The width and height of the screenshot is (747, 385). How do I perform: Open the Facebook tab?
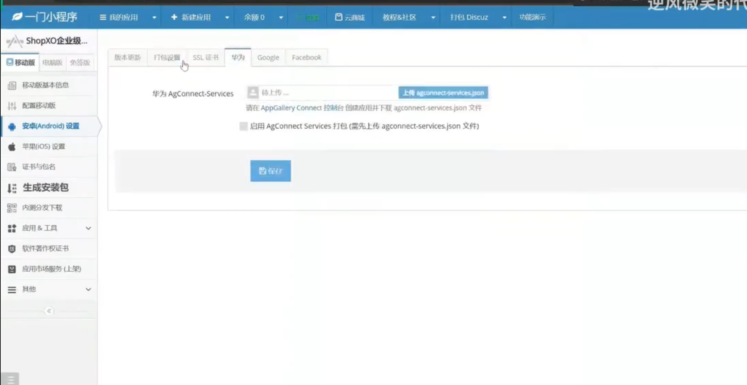(306, 58)
